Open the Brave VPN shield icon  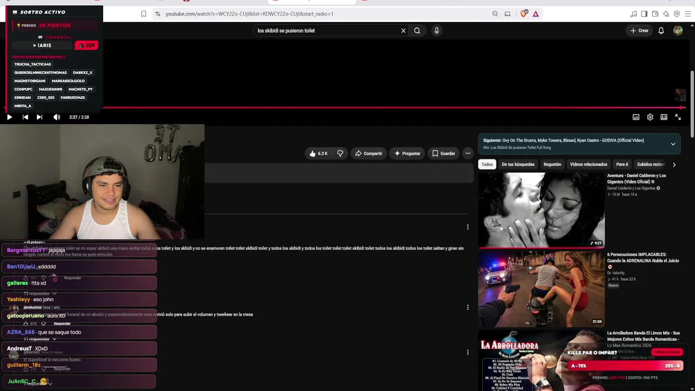[x=677, y=14]
